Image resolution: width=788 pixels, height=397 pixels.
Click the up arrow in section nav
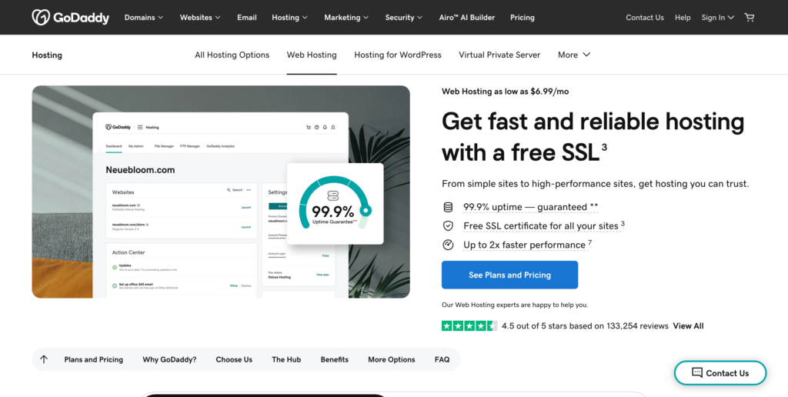[x=44, y=359]
